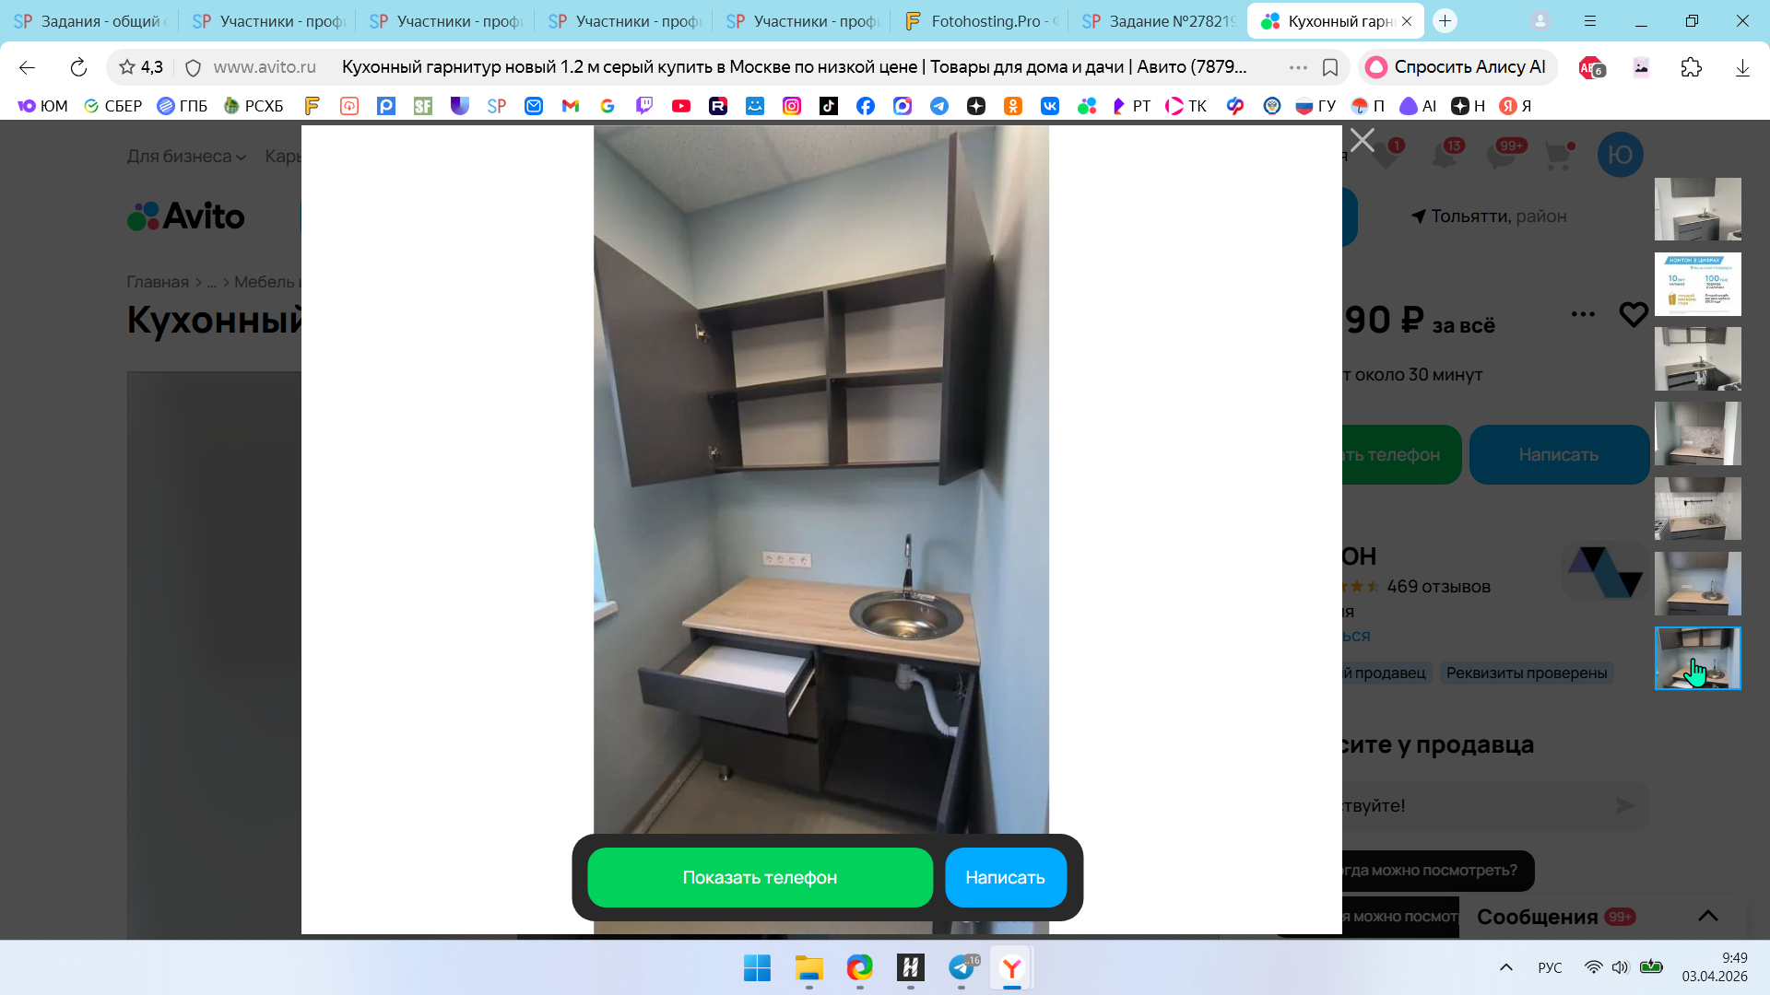Switch to Fotohosting.Pro tab

coord(982,21)
